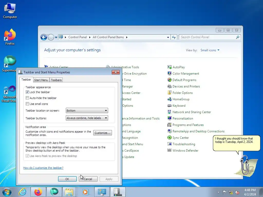Image resolution: width=263 pixels, height=197 pixels.
Task: Select the Taskbar tab
Action: [x=26, y=80]
